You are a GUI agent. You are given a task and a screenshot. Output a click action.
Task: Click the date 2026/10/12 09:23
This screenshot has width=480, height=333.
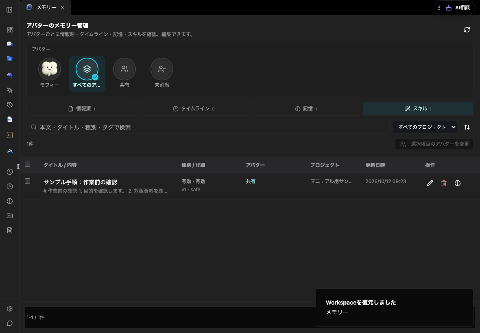386,181
